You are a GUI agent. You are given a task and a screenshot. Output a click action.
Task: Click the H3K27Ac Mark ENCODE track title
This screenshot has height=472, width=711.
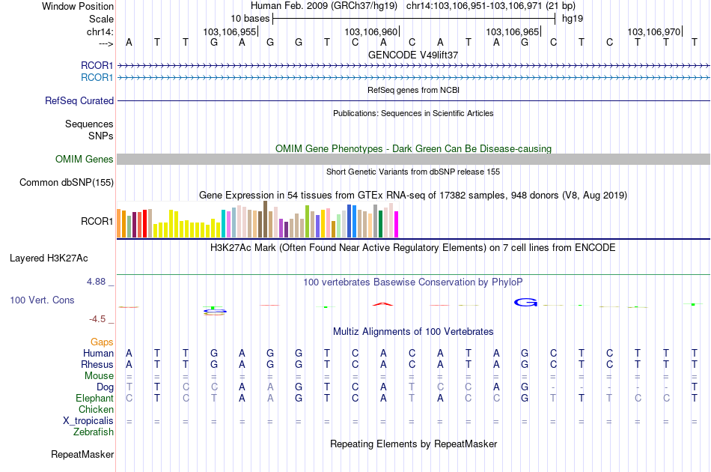click(413, 248)
